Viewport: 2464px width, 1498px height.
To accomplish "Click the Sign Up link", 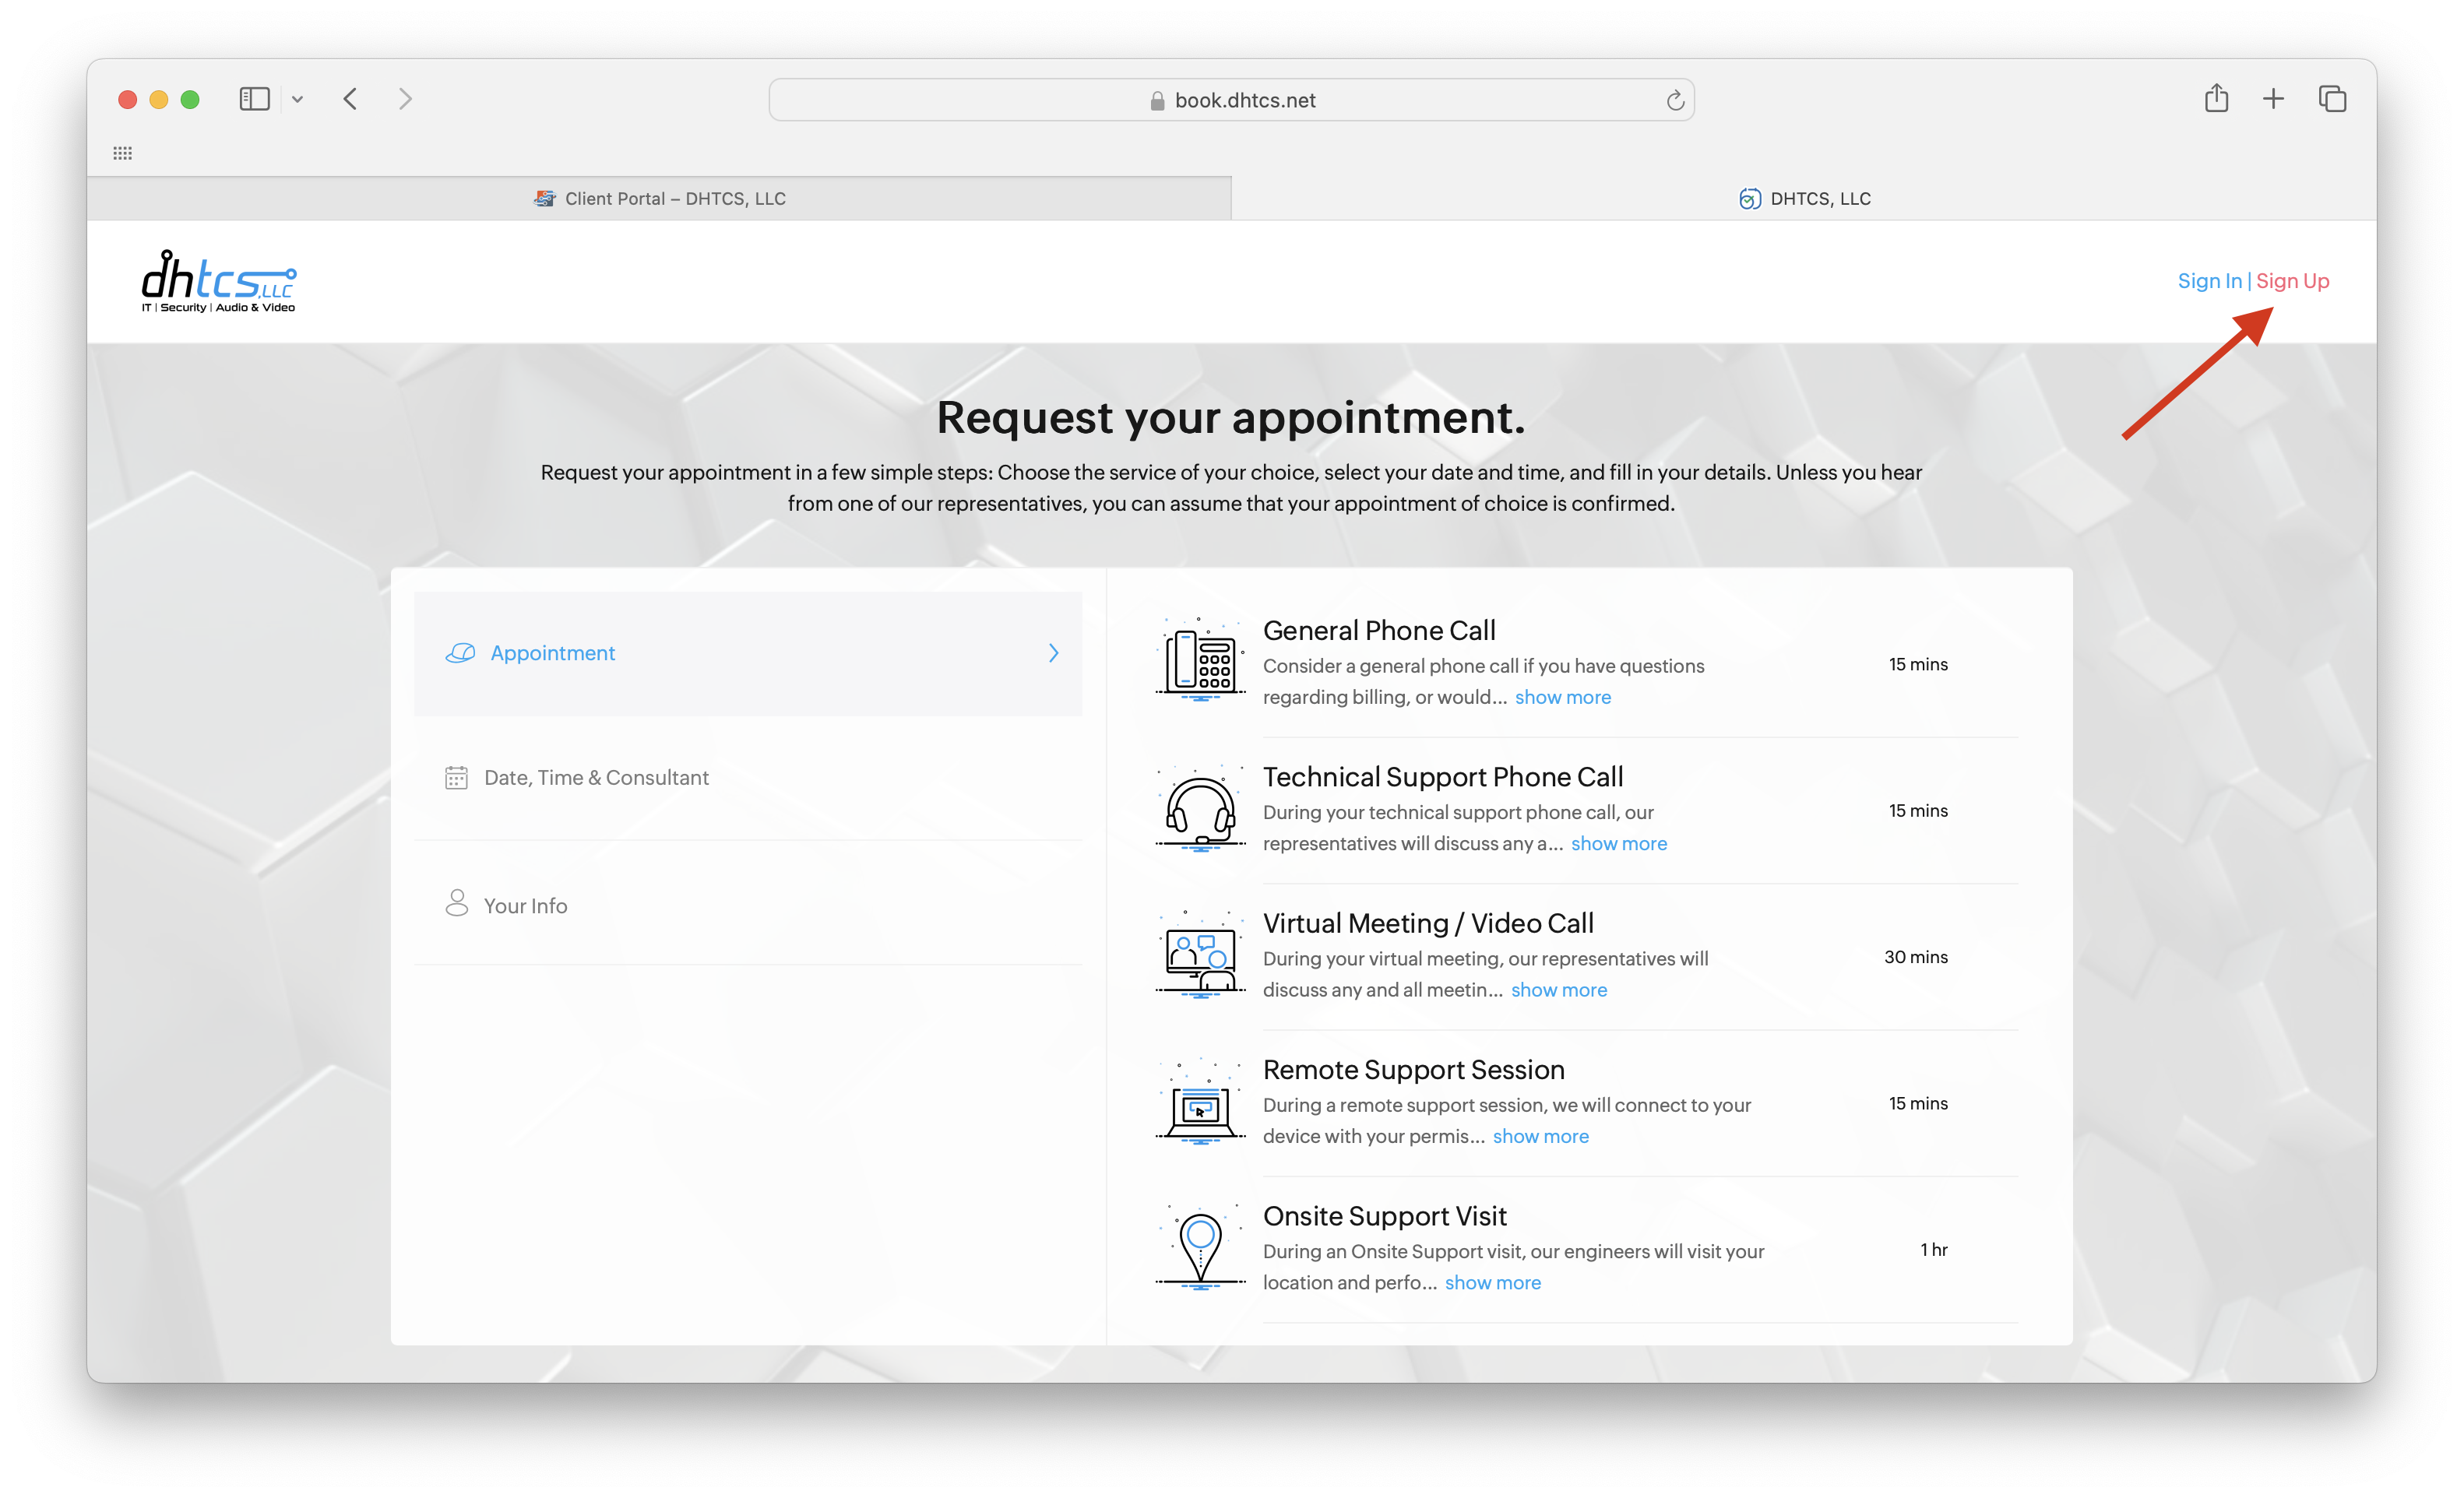I will (2292, 281).
